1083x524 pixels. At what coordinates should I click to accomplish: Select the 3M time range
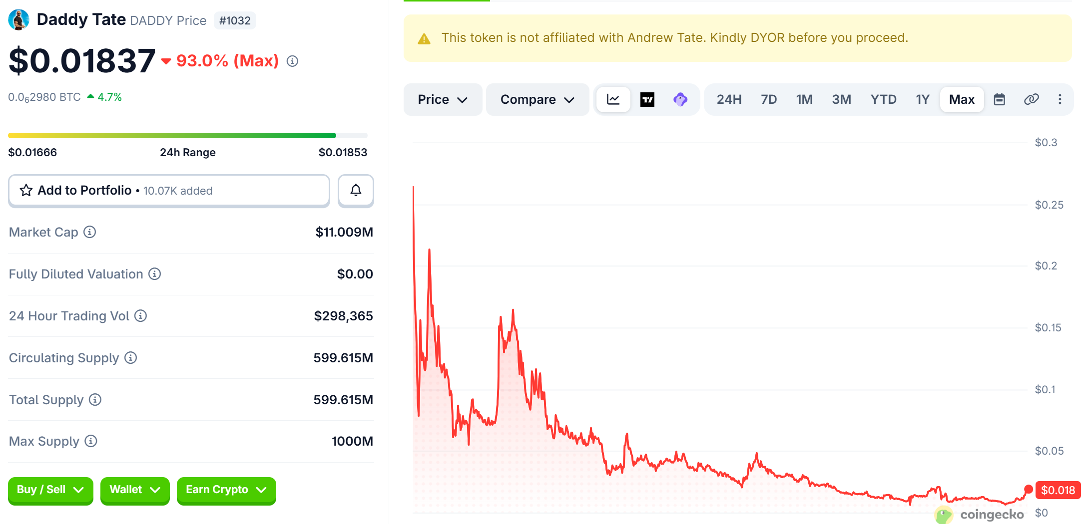(841, 99)
